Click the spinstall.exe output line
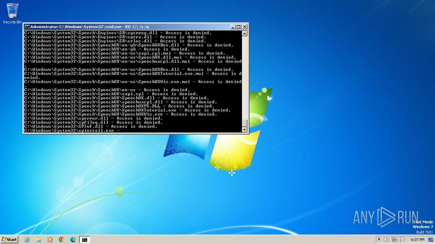The height and width of the screenshot is (244, 435). (72, 130)
